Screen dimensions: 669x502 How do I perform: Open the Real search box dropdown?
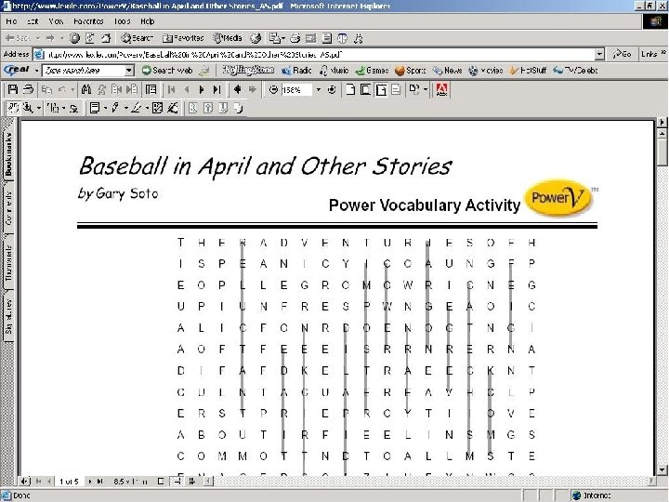(x=129, y=71)
